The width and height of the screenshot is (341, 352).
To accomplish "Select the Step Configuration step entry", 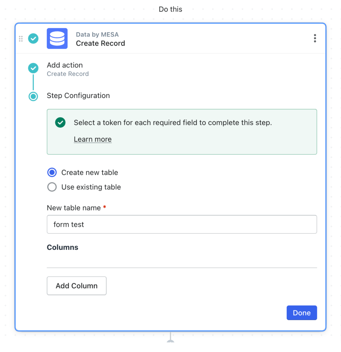I will click(x=78, y=96).
